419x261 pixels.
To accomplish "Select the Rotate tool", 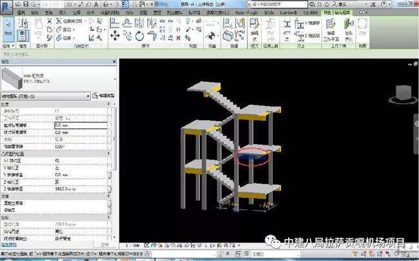I will [139, 36].
